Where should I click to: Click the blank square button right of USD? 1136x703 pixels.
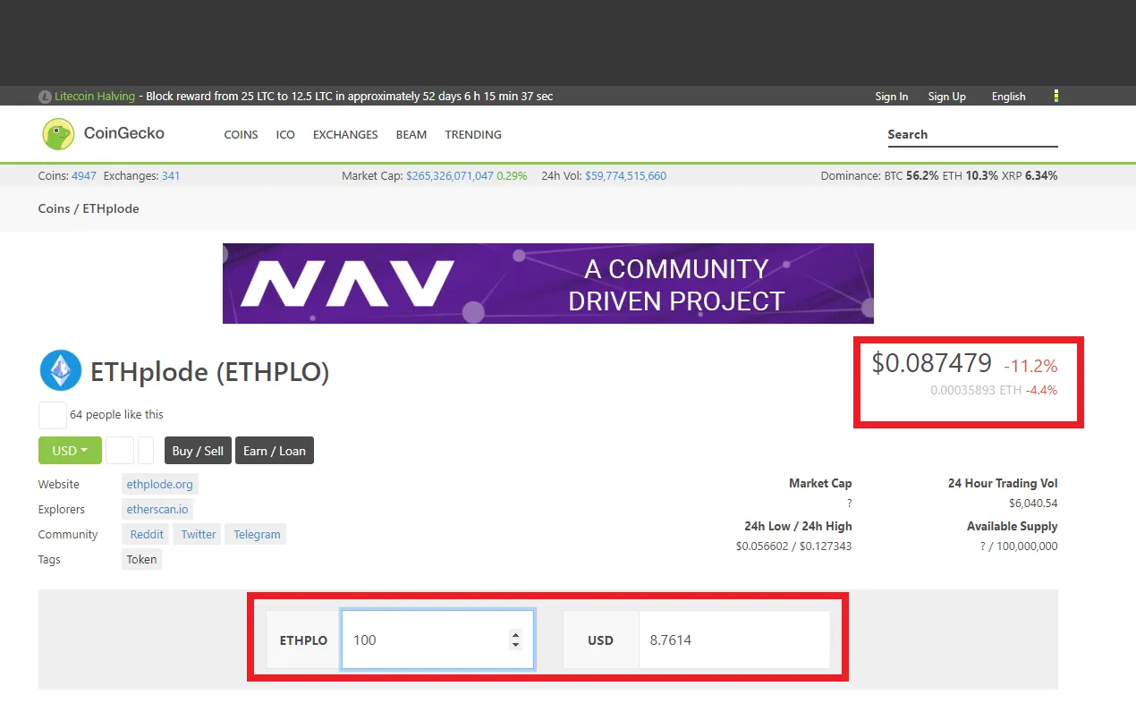click(120, 451)
